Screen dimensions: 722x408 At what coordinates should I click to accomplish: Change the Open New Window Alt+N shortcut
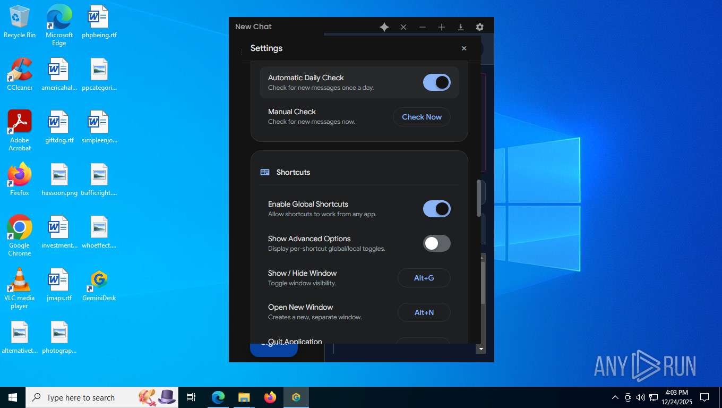pos(424,312)
